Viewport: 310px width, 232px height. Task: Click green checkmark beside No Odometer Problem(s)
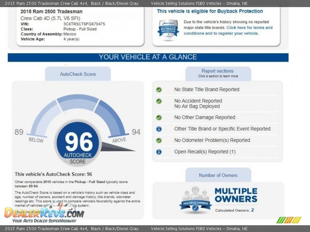159,140
